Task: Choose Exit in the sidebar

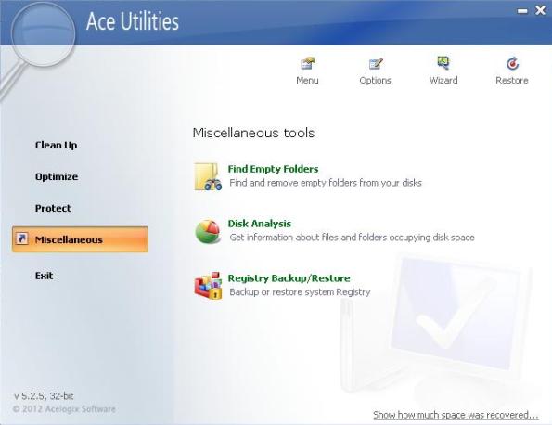Action: click(x=44, y=276)
